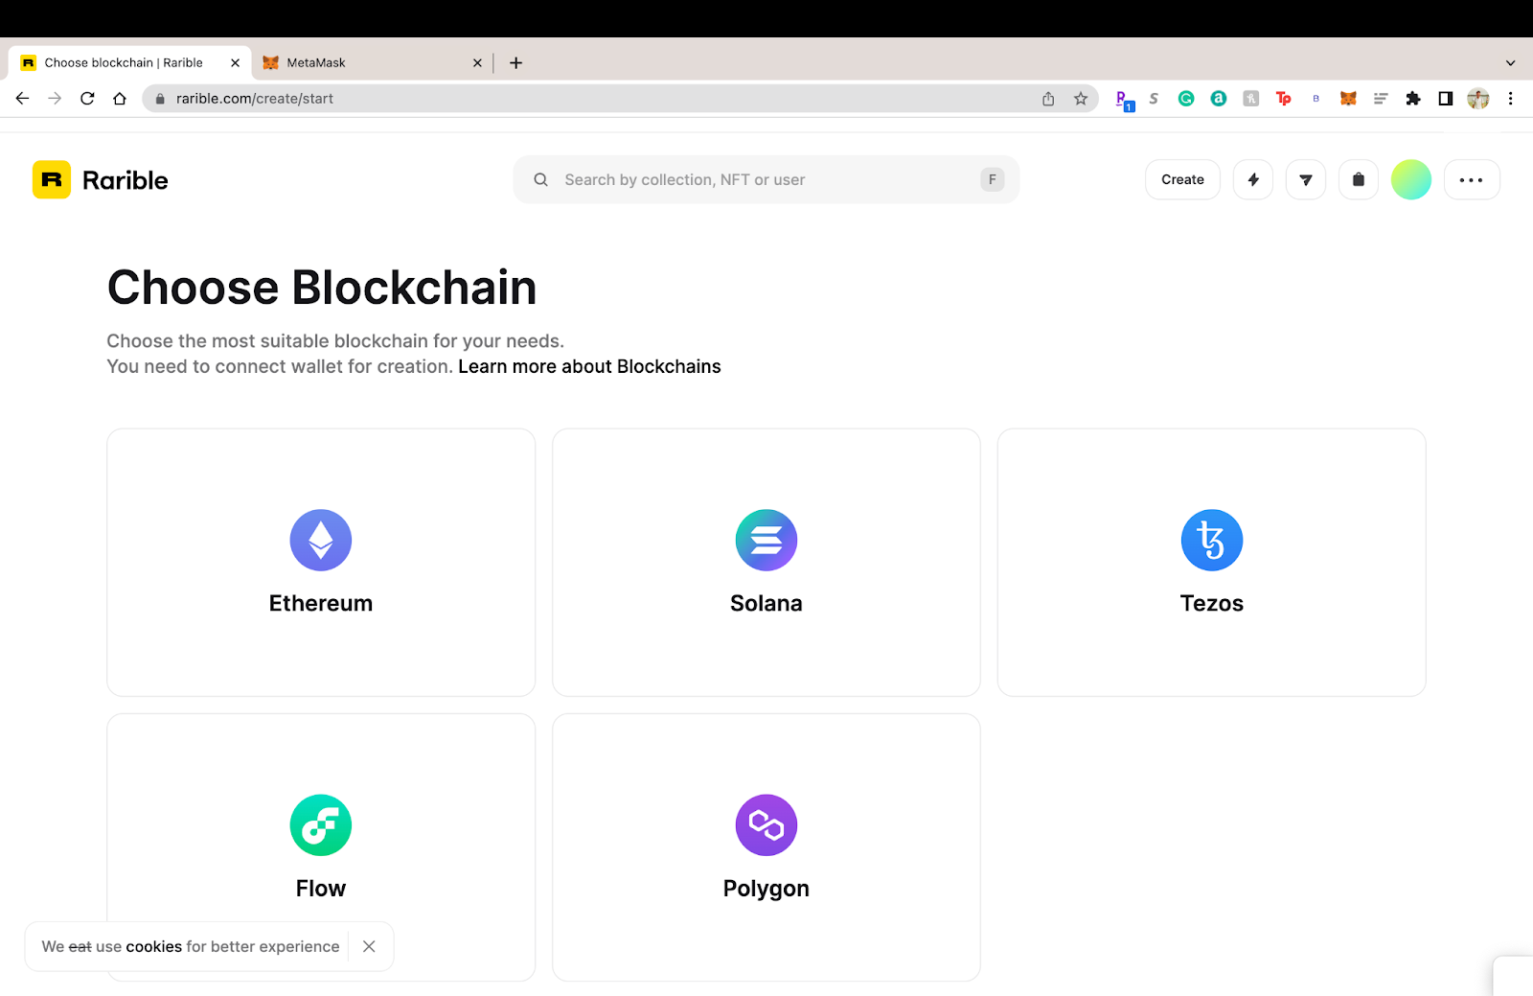This screenshot has width=1533, height=996.
Task: Open the shopping bag cart icon
Action: [1359, 179]
